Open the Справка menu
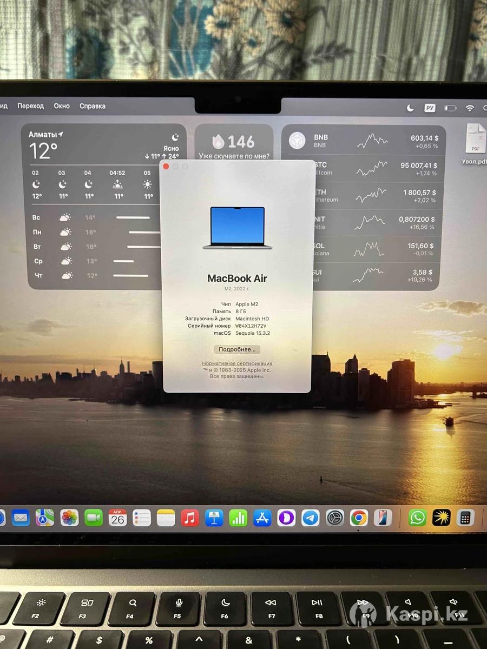Image resolution: width=487 pixels, height=649 pixels. 93,106
